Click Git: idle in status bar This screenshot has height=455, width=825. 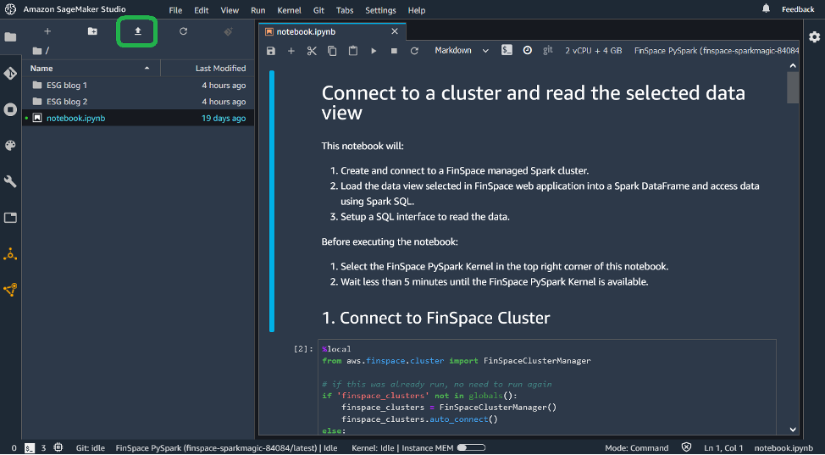pos(91,448)
